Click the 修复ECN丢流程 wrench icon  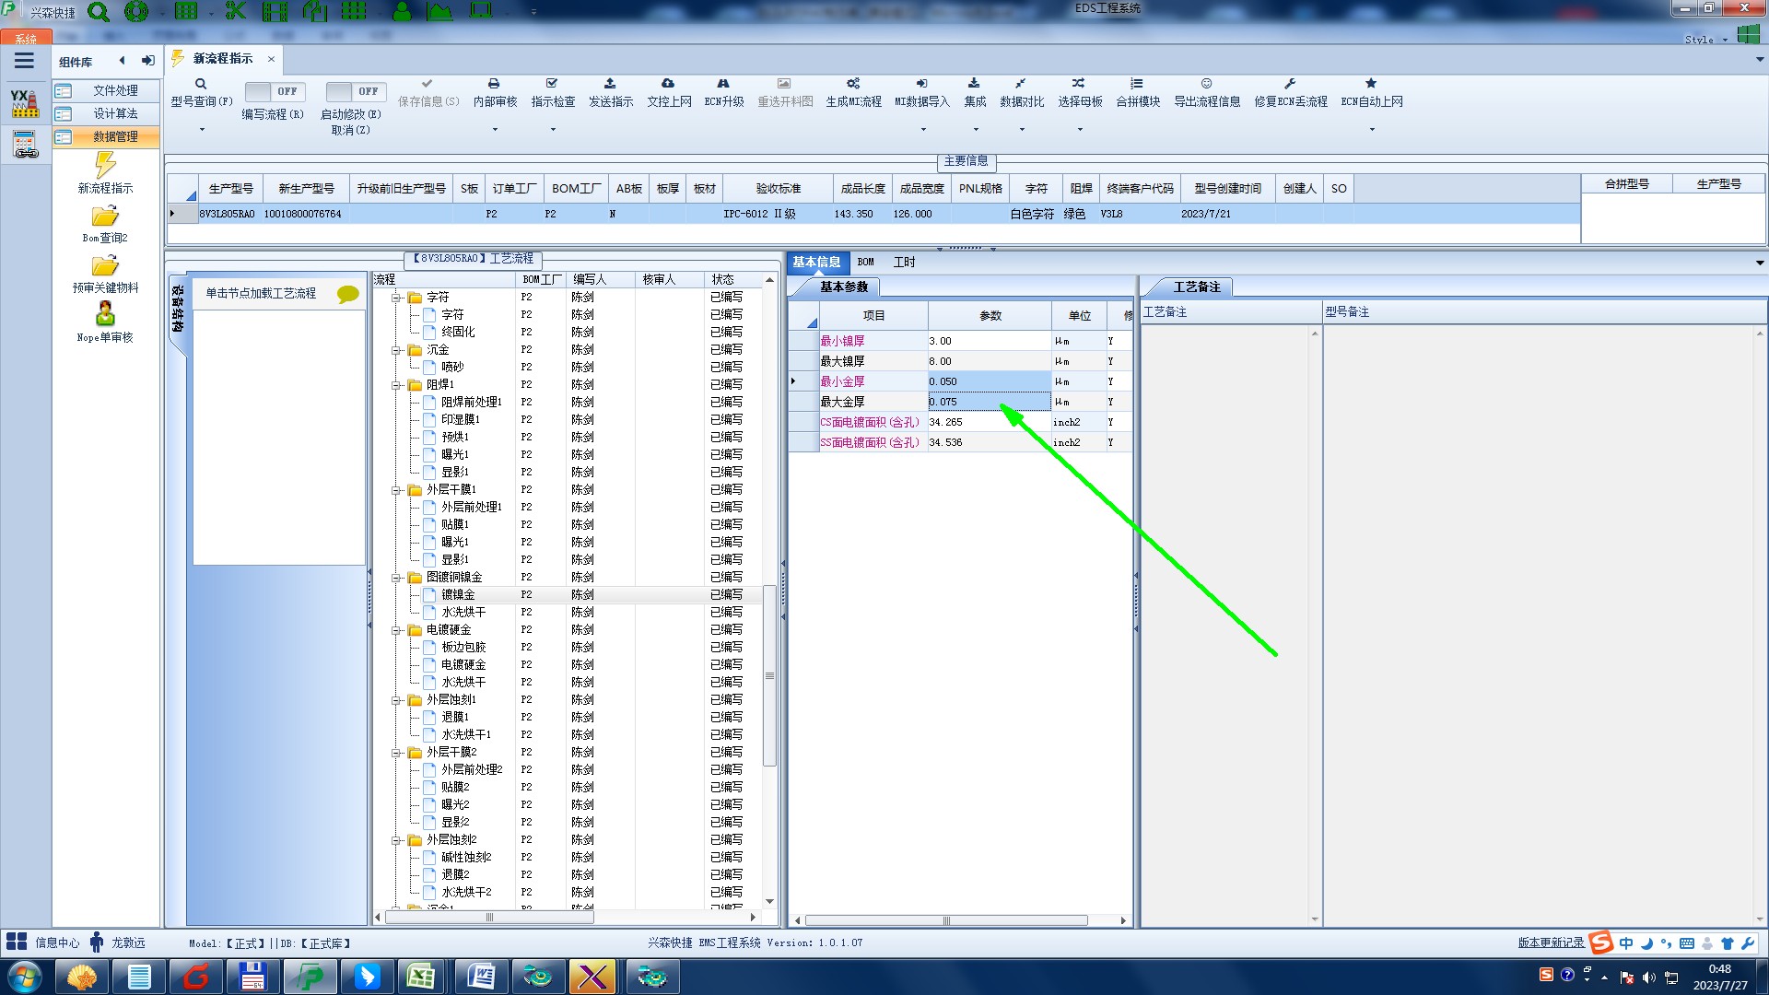1290,84
